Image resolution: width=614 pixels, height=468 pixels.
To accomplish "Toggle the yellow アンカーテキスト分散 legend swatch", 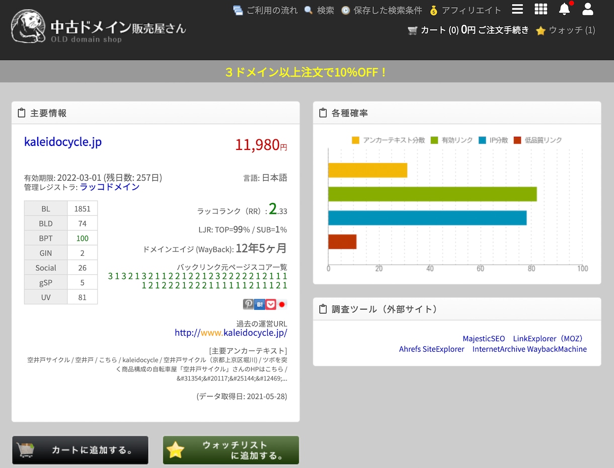I will click(356, 140).
